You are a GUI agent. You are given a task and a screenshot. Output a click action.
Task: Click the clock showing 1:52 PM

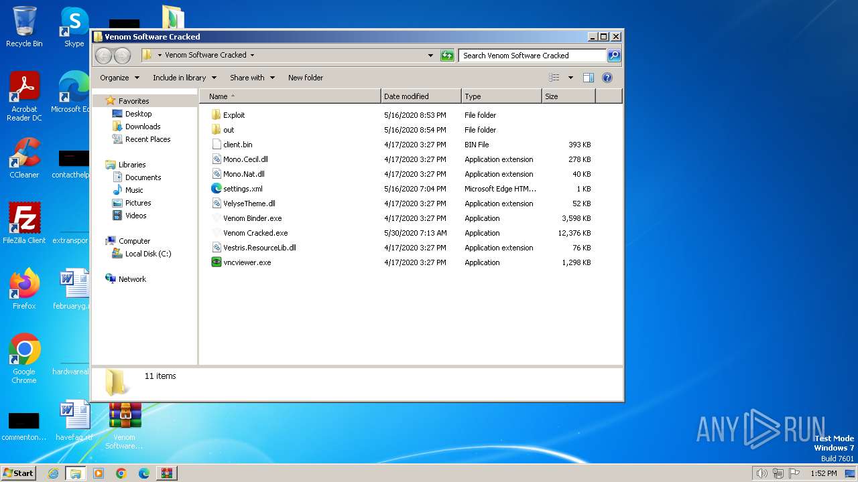[823, 473]
